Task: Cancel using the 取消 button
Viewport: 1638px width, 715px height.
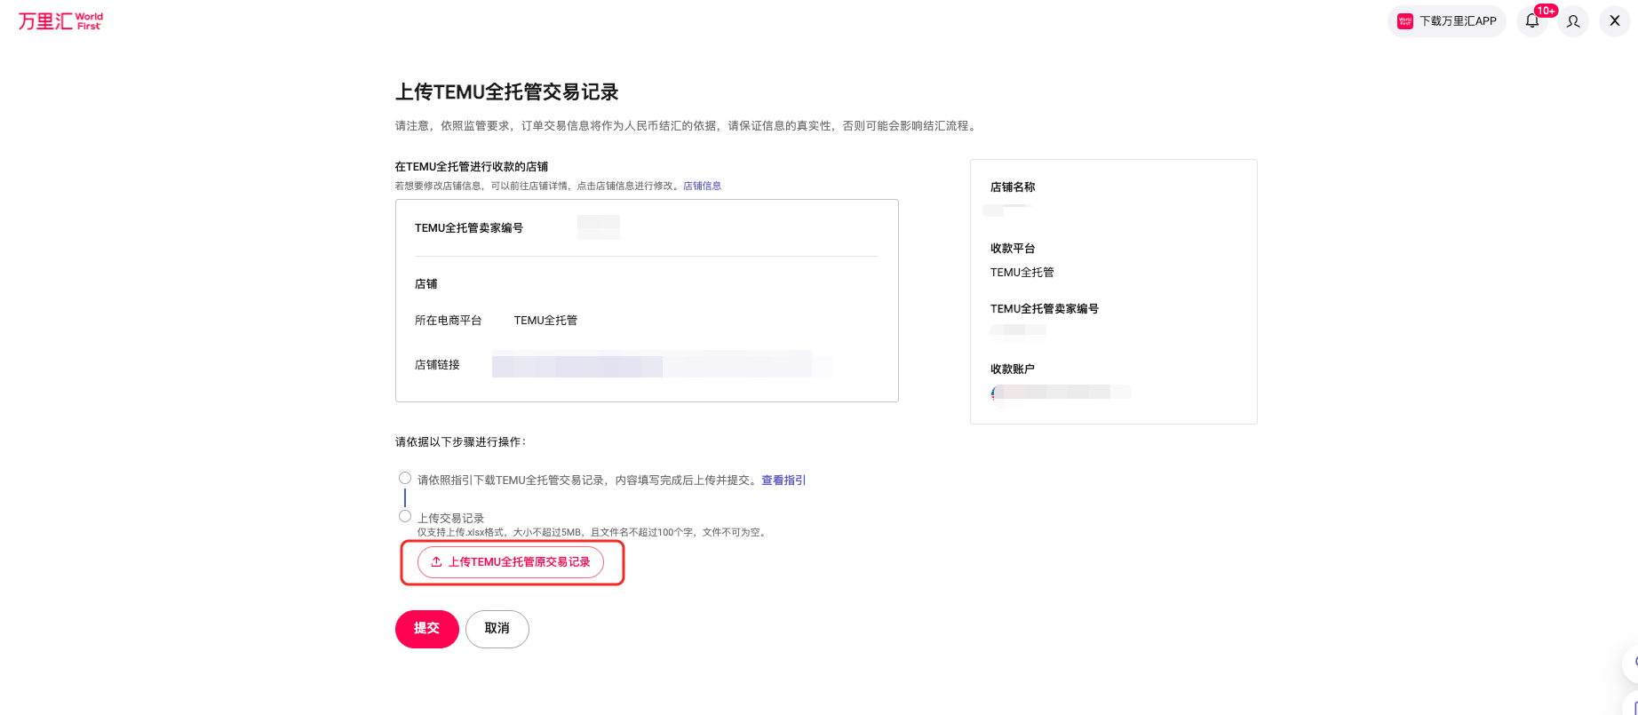Action: [x=497, y=629]
